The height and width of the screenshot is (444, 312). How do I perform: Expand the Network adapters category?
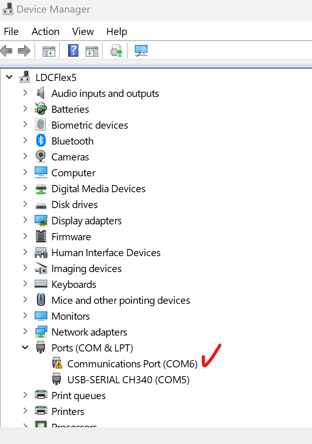[x=25, y=332]
